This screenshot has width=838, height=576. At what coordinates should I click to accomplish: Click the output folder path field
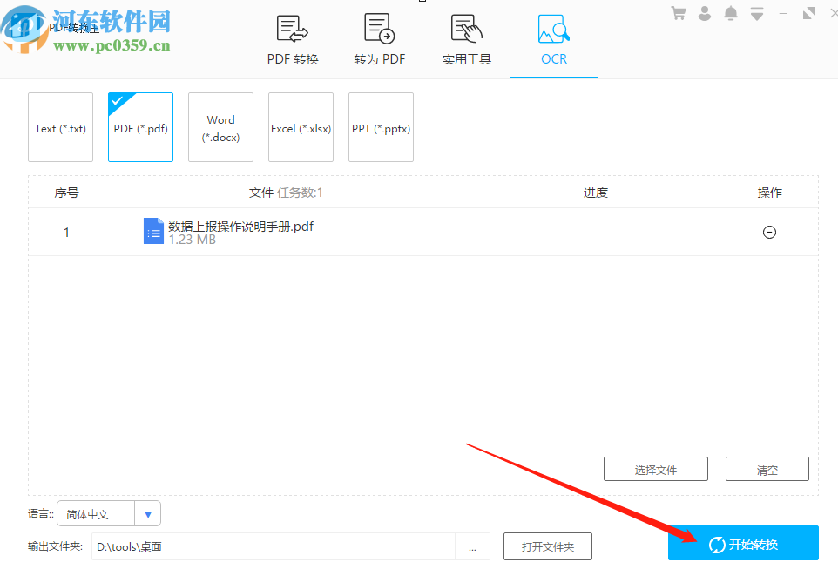pyautogui.click(x=274, y=546)
